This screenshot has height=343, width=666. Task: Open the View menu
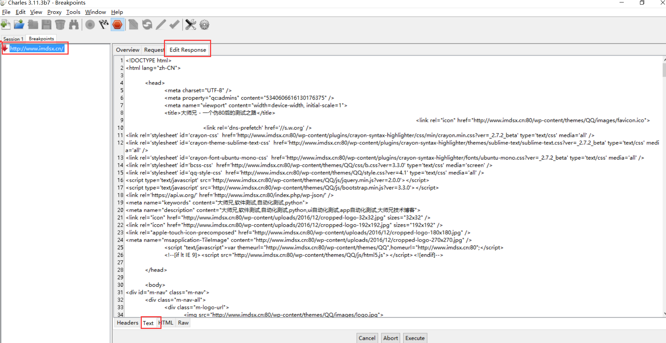click(36, 12)
